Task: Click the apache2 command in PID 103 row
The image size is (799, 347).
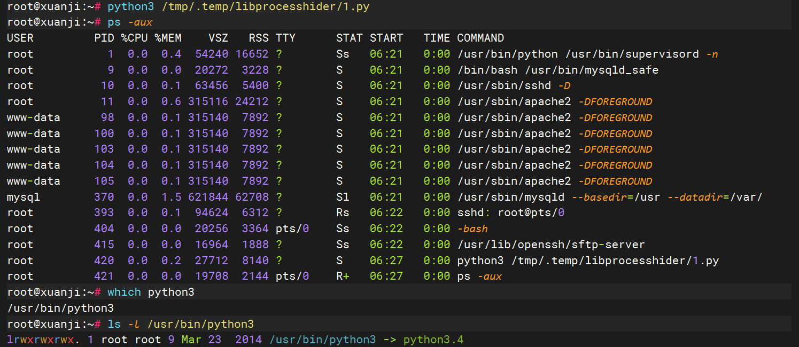Action: (x=555, y=149)
